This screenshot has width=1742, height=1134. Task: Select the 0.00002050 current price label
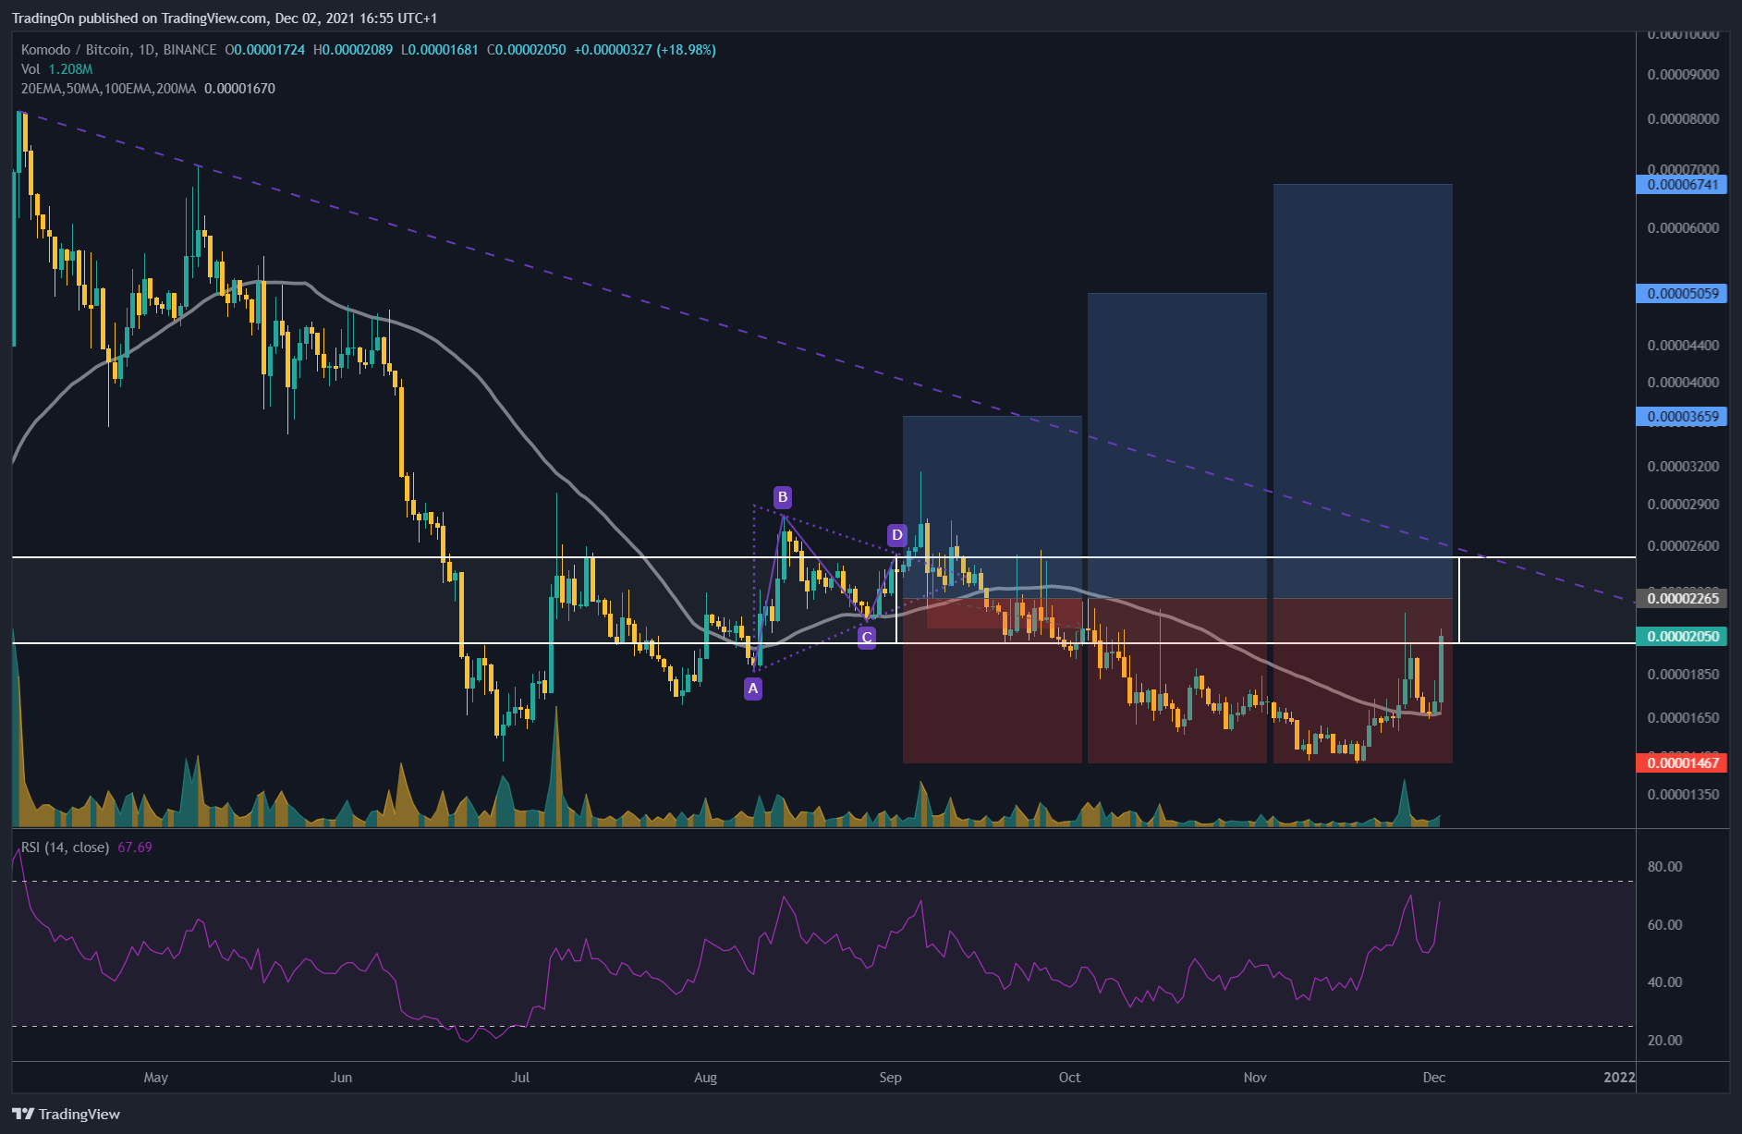tap(1682, 637)
